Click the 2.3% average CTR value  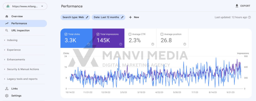(x=135, y=40)
